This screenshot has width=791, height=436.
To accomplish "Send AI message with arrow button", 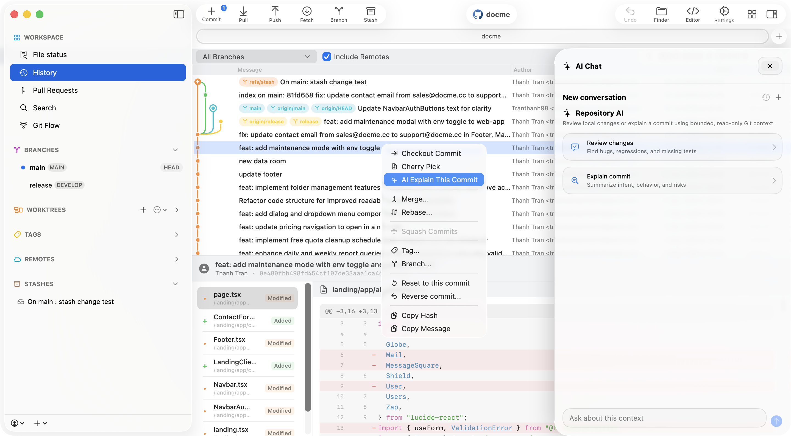I will point(776,421).
